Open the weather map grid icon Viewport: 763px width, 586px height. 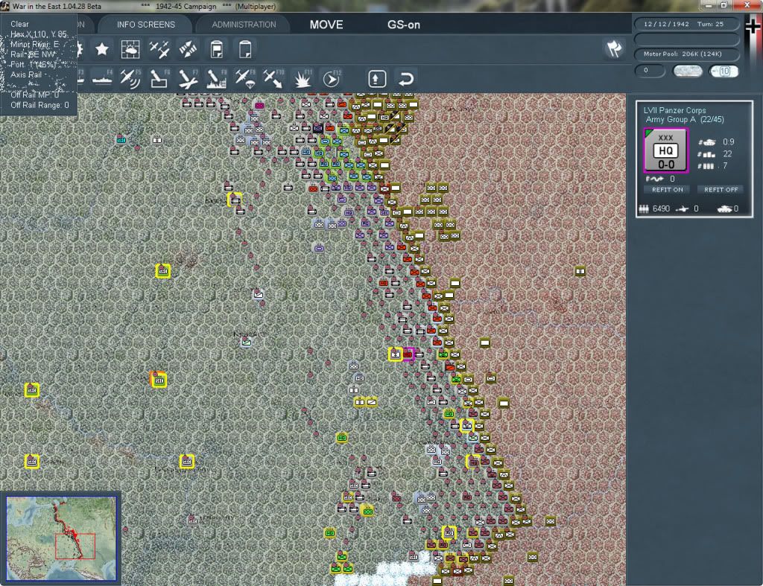click(x=130, y=49)
